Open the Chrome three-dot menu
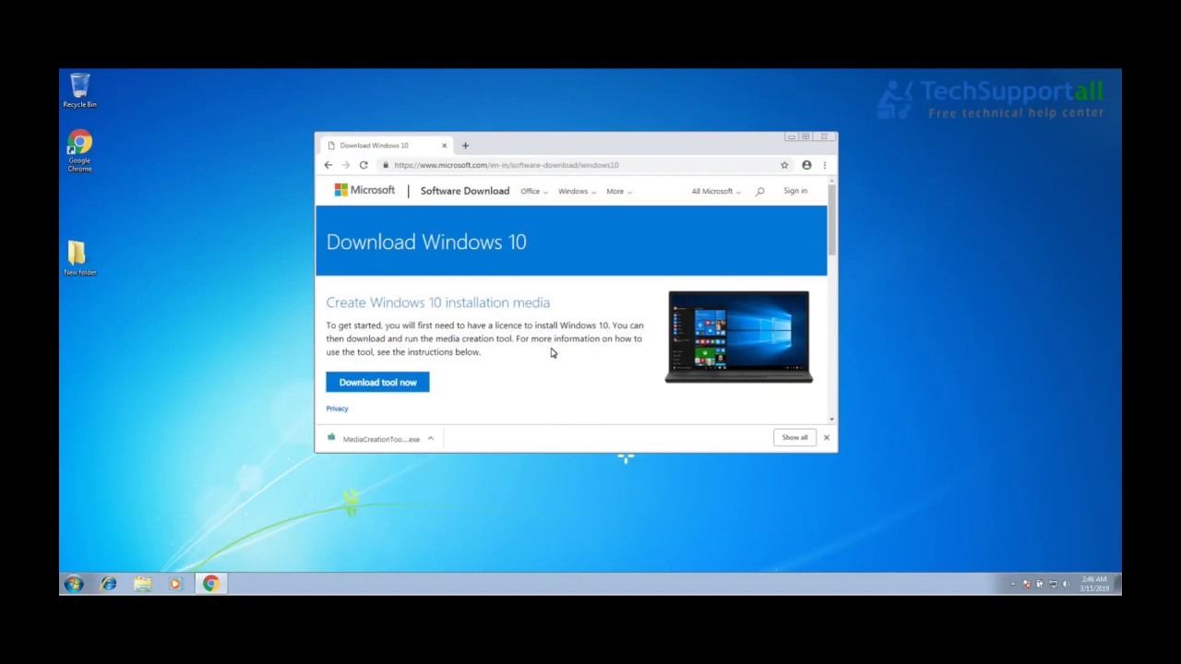This screenshot has width=1181, height=664. [825, 165]
